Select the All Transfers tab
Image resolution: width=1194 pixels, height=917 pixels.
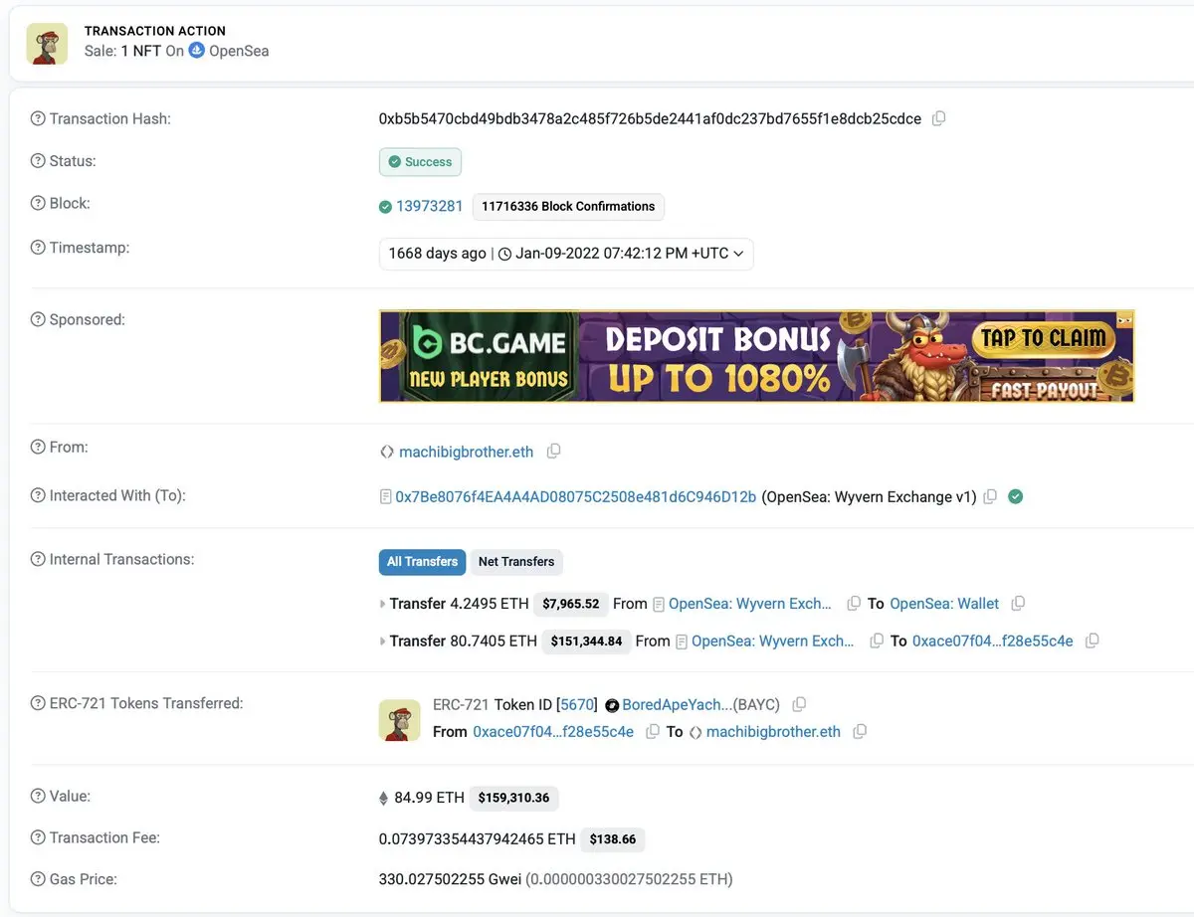[423, 562]
